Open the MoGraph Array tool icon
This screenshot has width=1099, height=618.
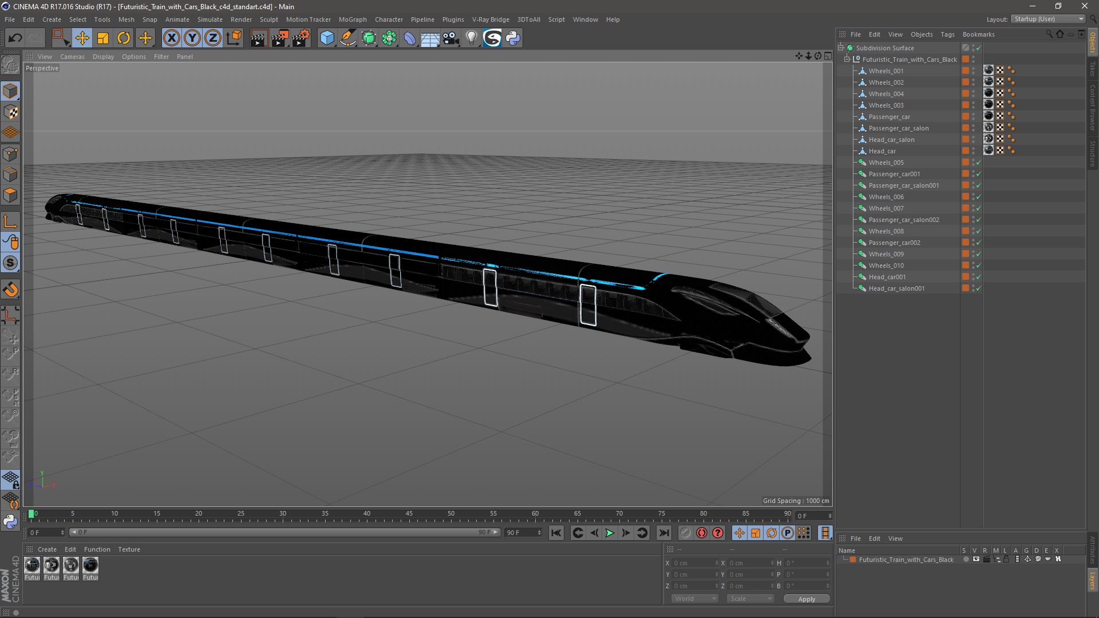pyautogui.click(x=389, y=38)
